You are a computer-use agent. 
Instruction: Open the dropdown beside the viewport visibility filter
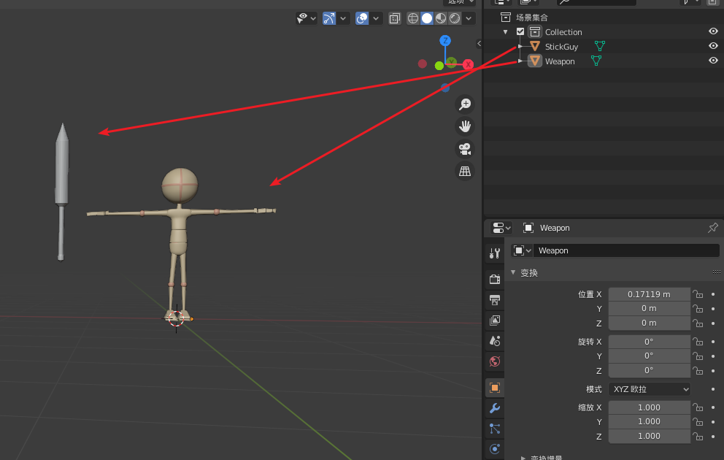(x=313, y=18)
